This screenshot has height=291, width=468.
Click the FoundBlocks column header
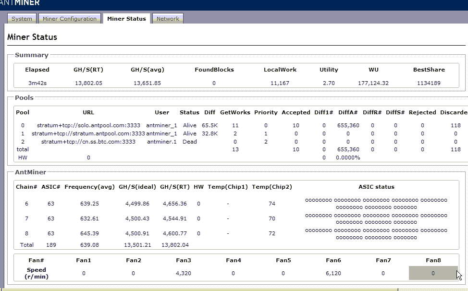214,70
